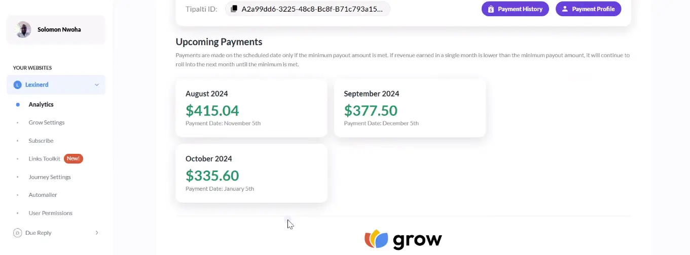Copy Tipalti ID using the clipboard icon

tap(234, 9)
